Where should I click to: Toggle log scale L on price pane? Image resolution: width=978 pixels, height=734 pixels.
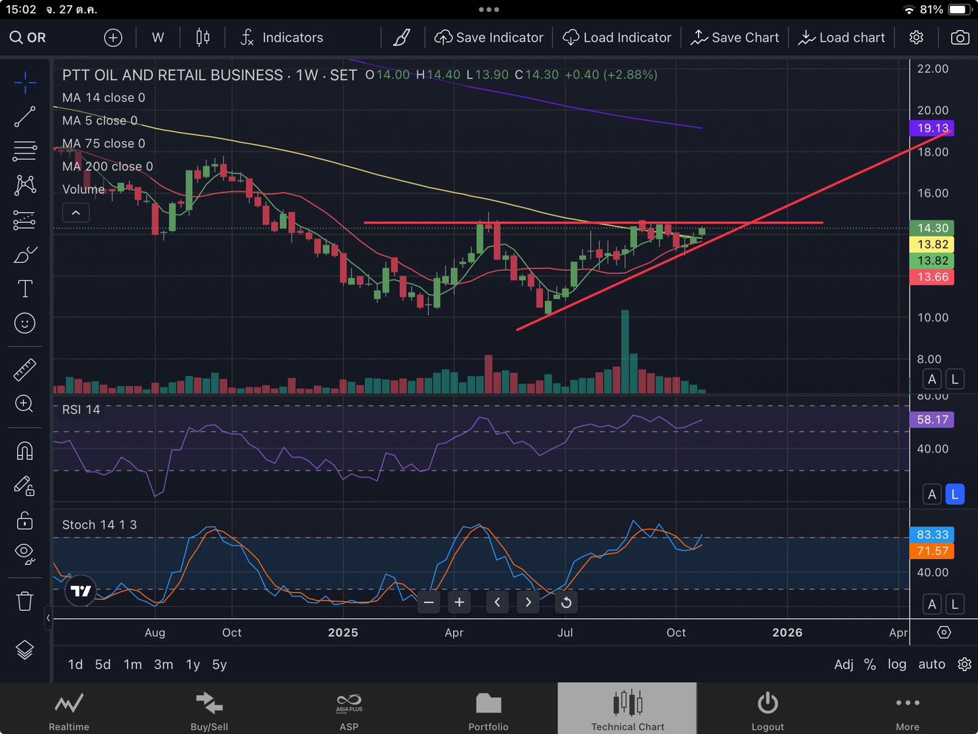pyautogui.click(x=954, y=379)
